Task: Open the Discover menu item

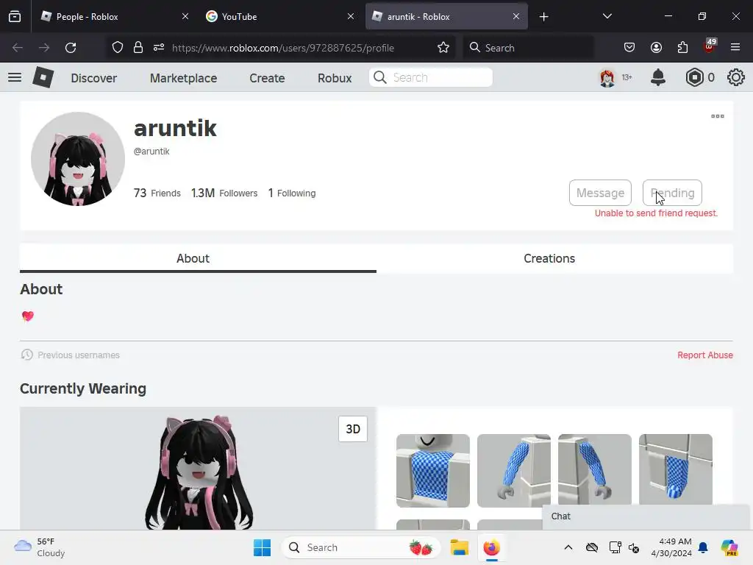Action: (93, 78)
